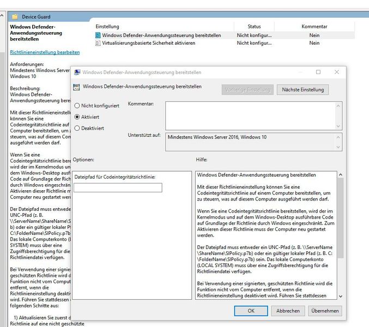Screen dimensions: 369x327
Task: Click the Übernehmen button
Action: tap(325, 311)
